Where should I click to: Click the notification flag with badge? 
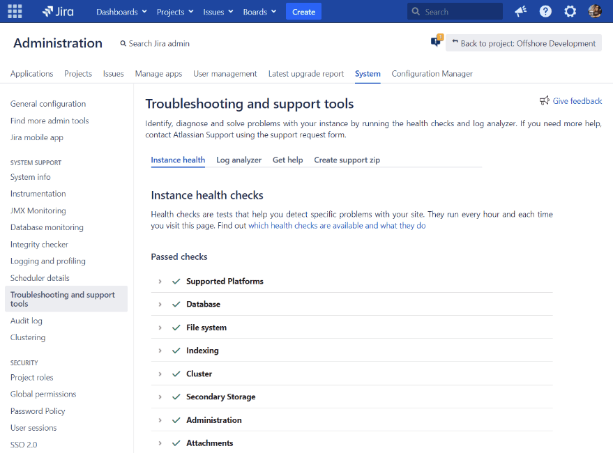[x=437, y=40]
